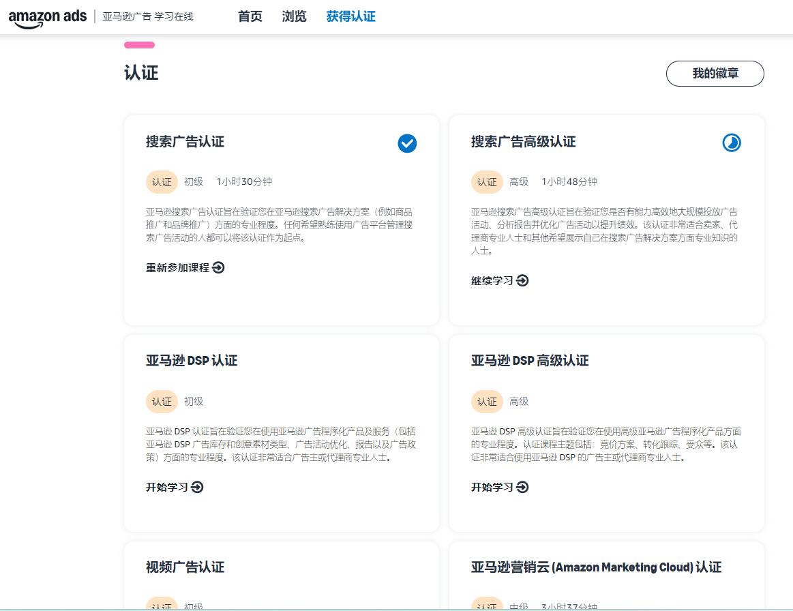The width and height of the screenshot is (793, 611).
Task: Click 认证 badge in 搜索广告高级认证 card
Action: click(487, 182)
